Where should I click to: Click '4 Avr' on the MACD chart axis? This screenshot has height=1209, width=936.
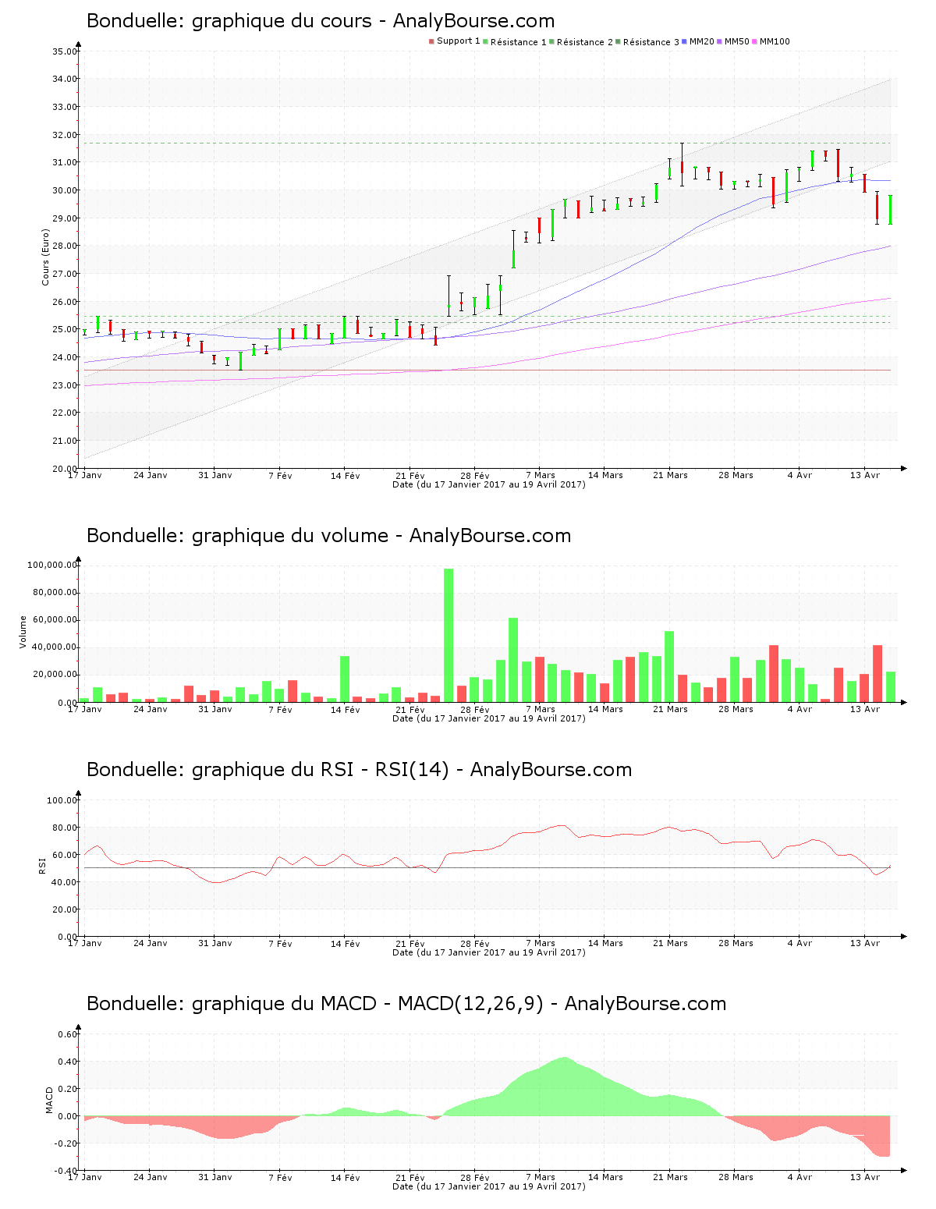799,1177
